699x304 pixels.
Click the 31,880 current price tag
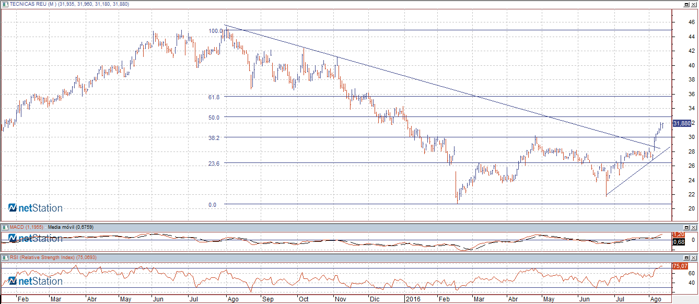pyautogui.click(x=682, y=123)
